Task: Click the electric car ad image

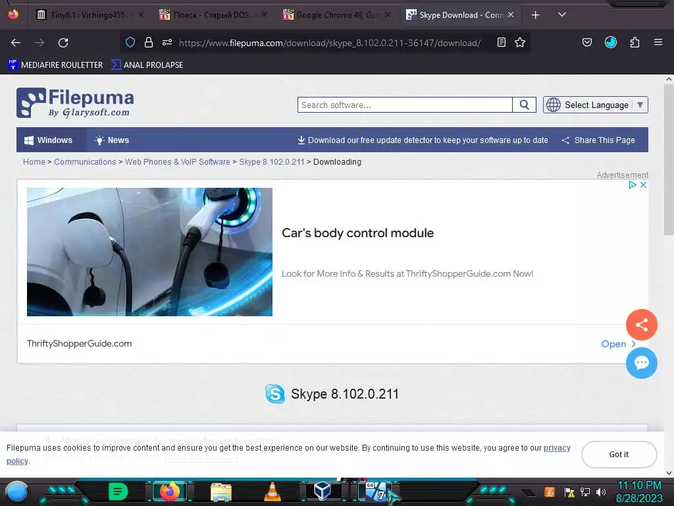Action: (149, 252)
